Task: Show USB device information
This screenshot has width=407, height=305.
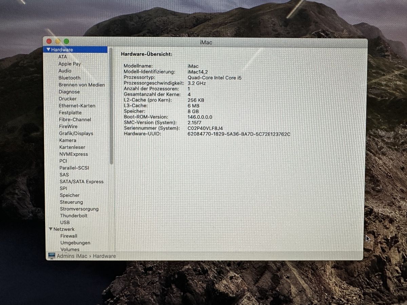Action: 65,222
